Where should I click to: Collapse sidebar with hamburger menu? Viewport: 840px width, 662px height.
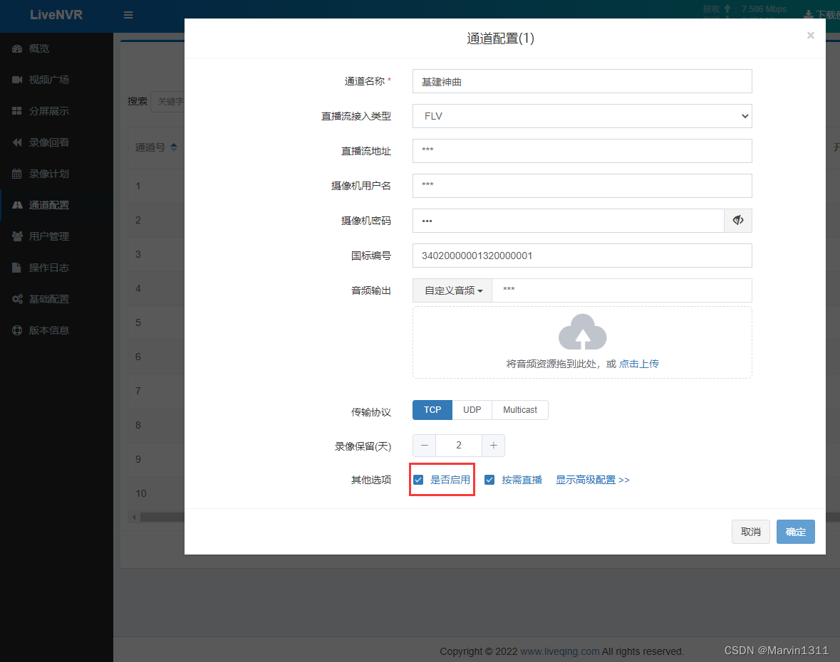129,14
